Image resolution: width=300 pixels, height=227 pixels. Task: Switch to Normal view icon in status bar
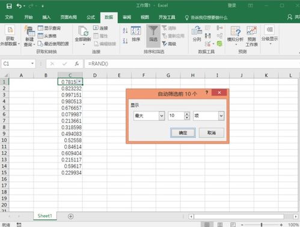(207, 225)
